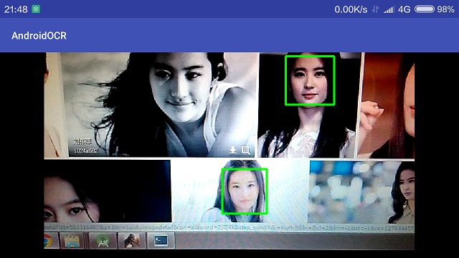
Task: Tap the 21:48 clock in status bar
Action: pos(16,9)
